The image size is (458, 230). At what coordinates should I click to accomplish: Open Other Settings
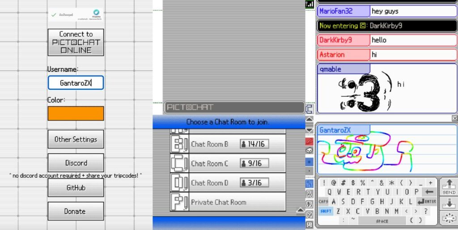(x=76, y=139)
